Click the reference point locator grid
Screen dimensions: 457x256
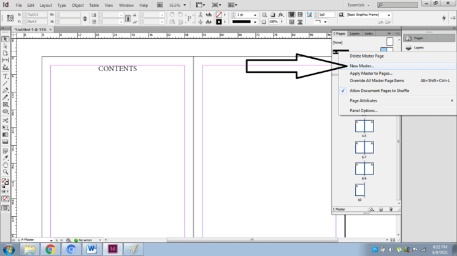(x=10, y=18)
